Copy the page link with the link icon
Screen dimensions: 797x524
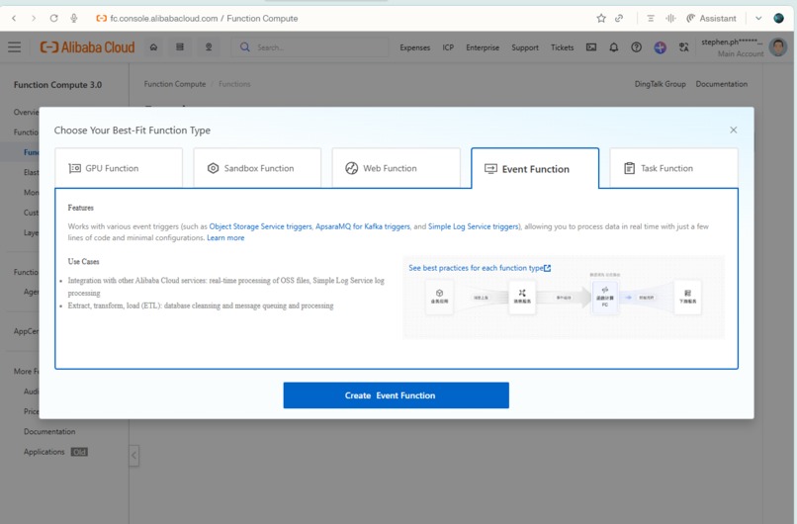coord(619,19)
